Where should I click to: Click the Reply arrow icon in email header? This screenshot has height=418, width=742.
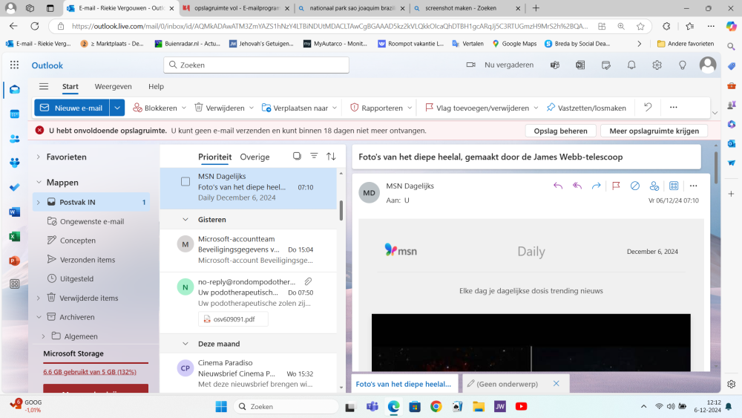point(558,186)
